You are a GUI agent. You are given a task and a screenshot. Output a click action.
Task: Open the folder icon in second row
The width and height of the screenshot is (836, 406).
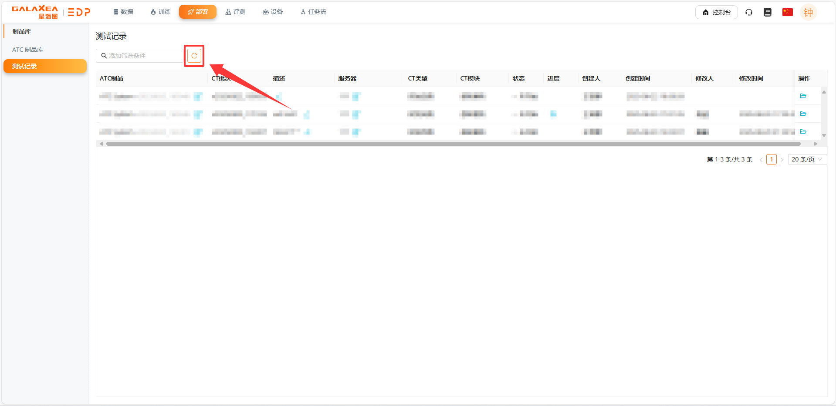pyautogui.click(x=803, y=114)
